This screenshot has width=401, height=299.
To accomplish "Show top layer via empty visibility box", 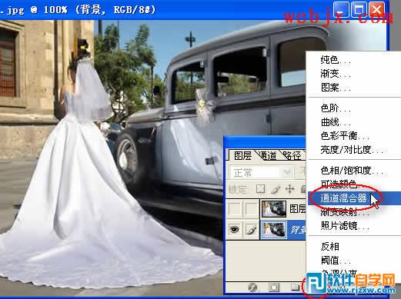I will point(235,208).
